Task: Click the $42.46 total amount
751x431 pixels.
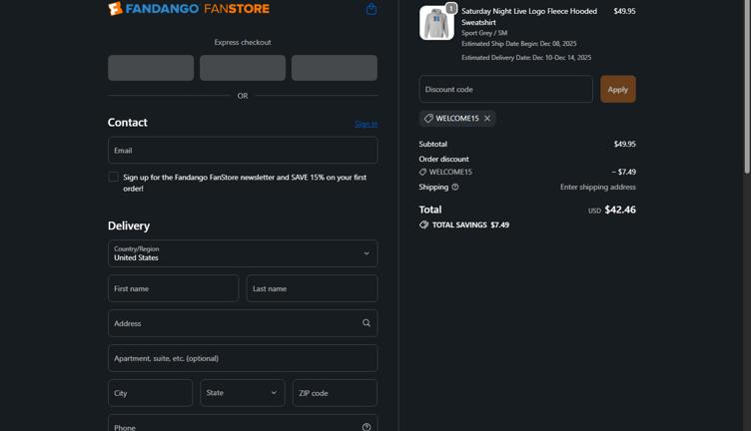Action: (x=620, y=210)
